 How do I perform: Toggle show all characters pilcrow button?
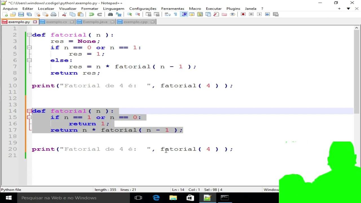175,14
